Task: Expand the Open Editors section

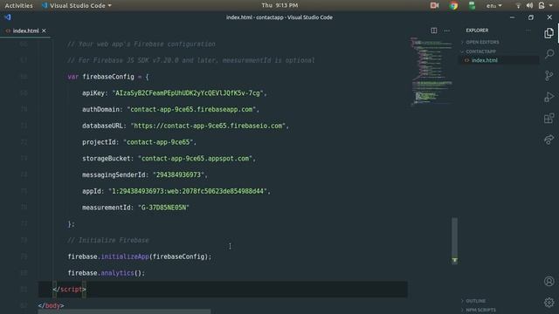Action: pyautogui.click(x=482, y=42)
